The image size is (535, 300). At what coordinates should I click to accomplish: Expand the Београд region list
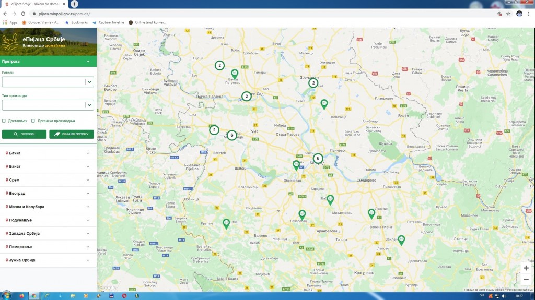click(48, 193)
